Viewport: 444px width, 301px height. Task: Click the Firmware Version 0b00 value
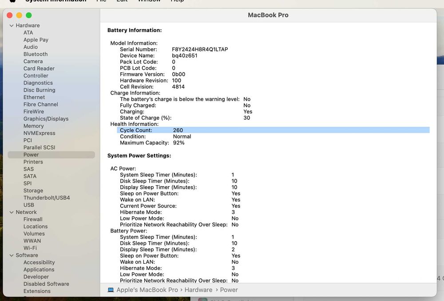click(x=178, y=74)
